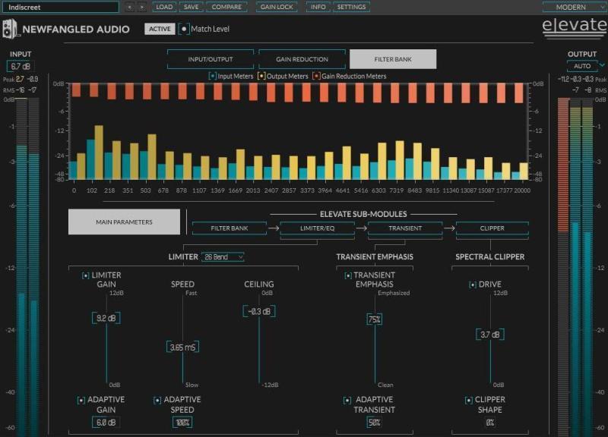
Task: Click the SAVE button
Action: click(x=192, y=7)
